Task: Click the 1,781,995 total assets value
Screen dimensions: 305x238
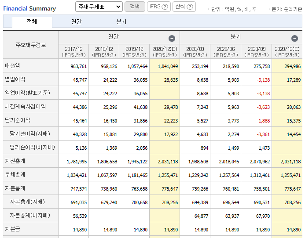Action: pos(77,162)
